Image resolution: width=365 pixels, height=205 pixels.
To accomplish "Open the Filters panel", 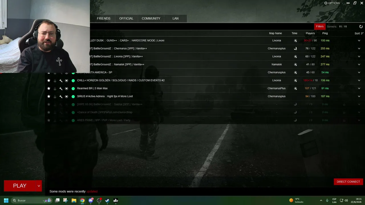I will pyautogui.click(x=320, y=26).
